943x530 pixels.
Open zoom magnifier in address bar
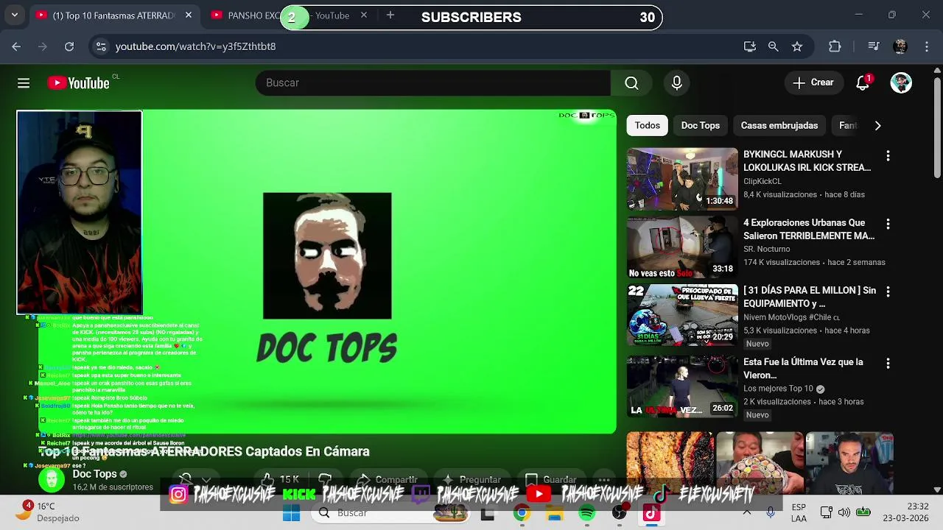(x=773, y=46)
